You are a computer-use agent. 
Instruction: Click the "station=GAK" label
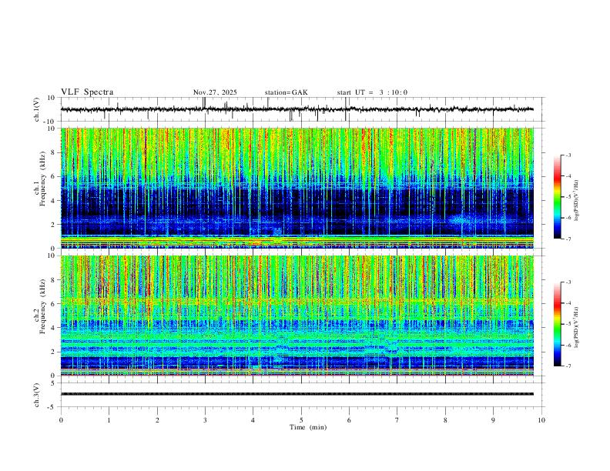tap(286, 92)
